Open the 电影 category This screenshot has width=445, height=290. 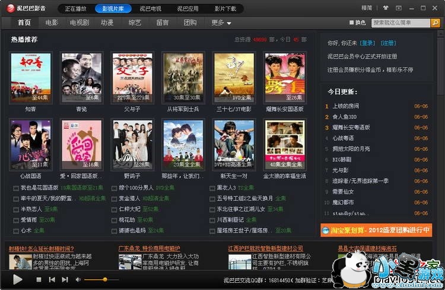52,23
